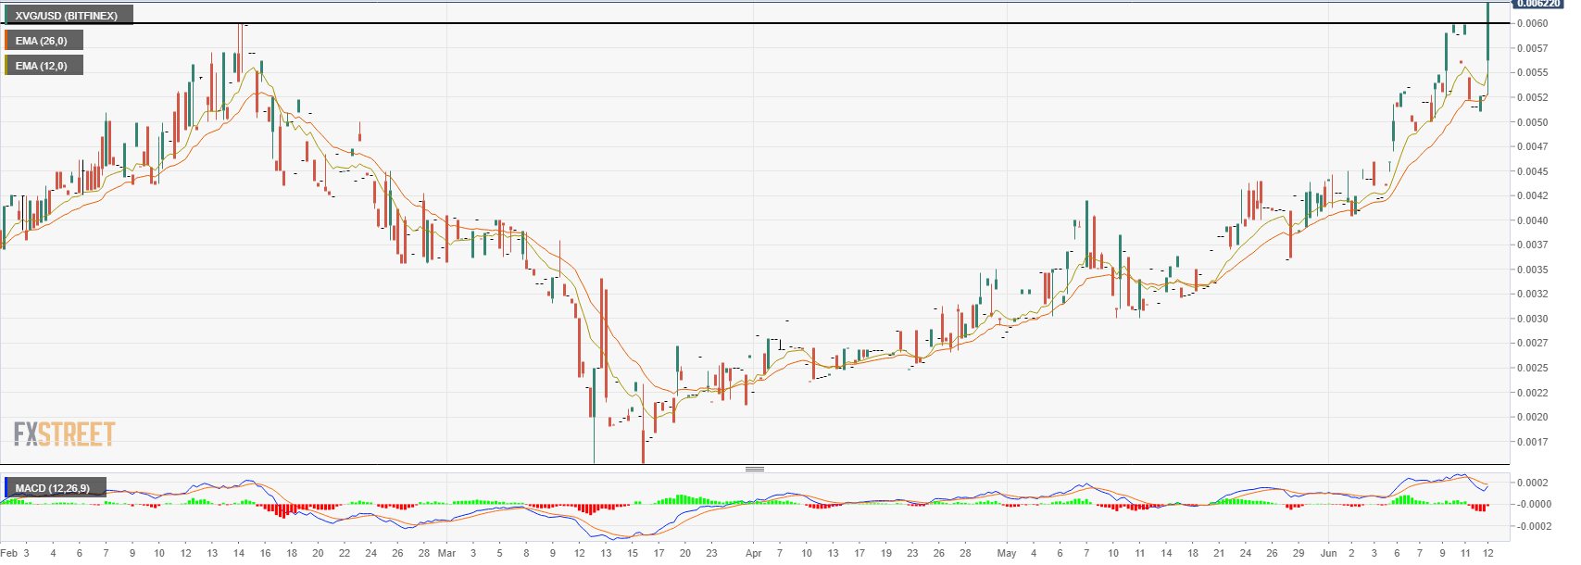Viewport: 1581px width, 565px height.
Task: Click the Apr label on the date axis
Action: coord(753,553)
